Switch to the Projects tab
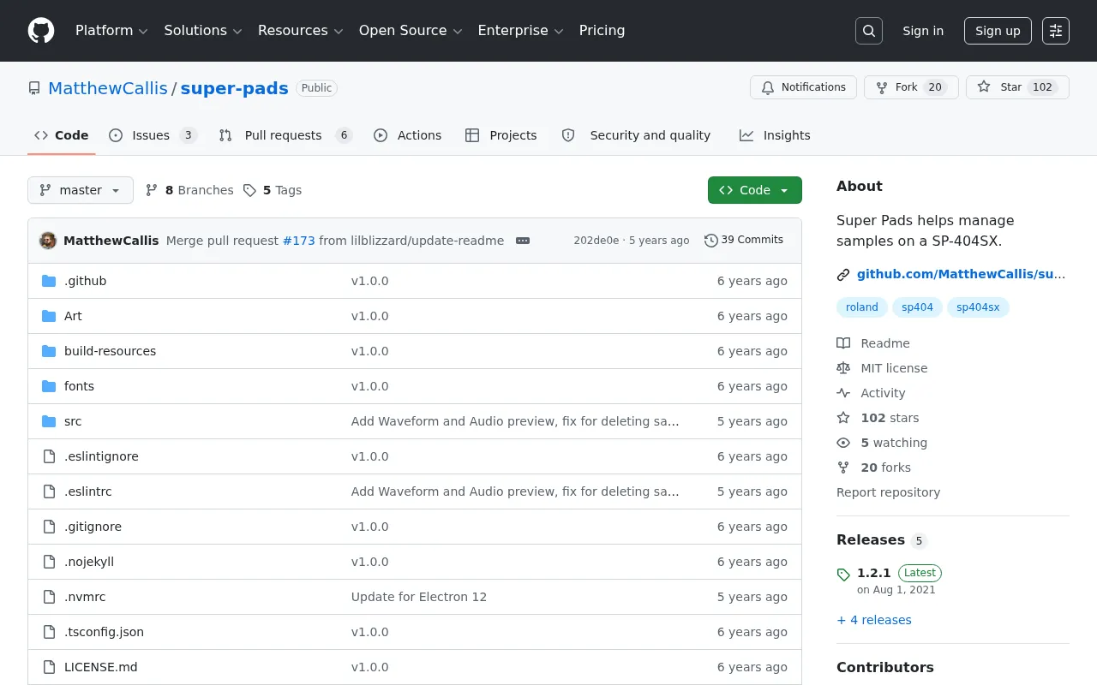The width and height of the screenshot is (1097, 685). [501, 135]
